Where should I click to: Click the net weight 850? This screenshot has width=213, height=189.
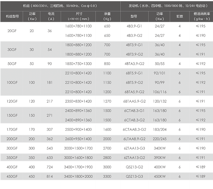(x=107, y=64)
